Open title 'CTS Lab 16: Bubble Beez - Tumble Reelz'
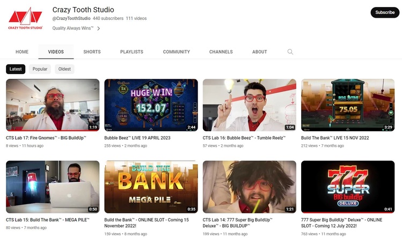The height and width of the screenshot is (238, 402). (x=244, y=138)
